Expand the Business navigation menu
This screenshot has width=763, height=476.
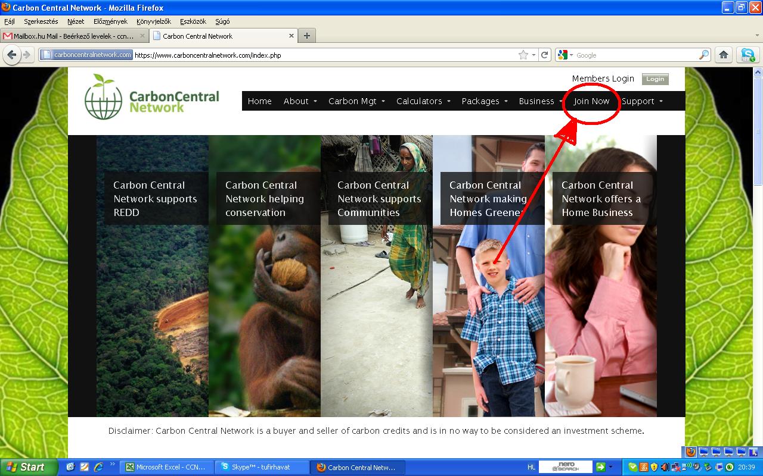pyautogui.click(x=541, y=101)
